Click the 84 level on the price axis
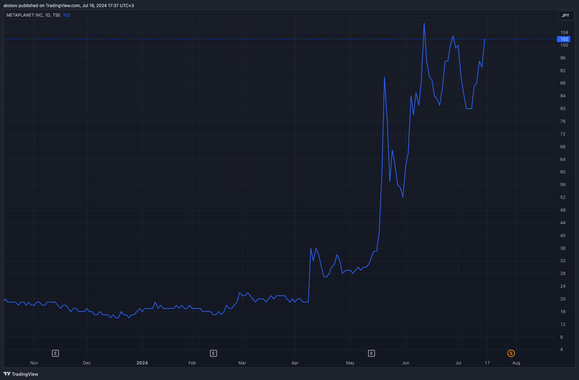This screenshot has width=579, height=380. pyautogui.click(x=563, y=96)
